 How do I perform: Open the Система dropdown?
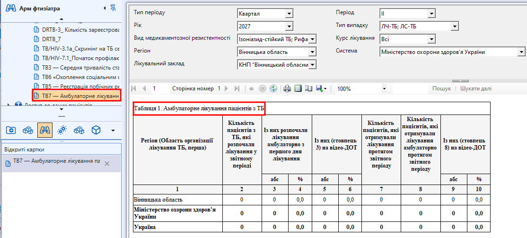521,52
